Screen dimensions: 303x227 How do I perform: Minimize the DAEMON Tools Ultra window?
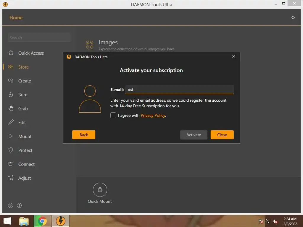pos(276,4)
